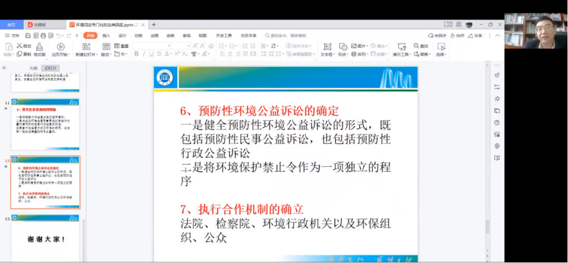The width and height of the screenshot is (568, 263).
Task: Click the Select (选择) cursor tool
Action: coord(441,50)
